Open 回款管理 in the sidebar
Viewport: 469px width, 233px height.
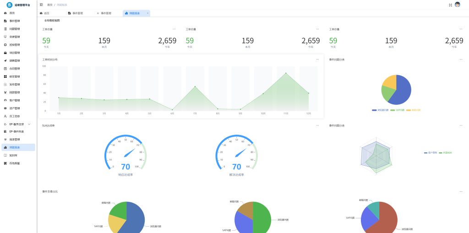coord(14,92)
